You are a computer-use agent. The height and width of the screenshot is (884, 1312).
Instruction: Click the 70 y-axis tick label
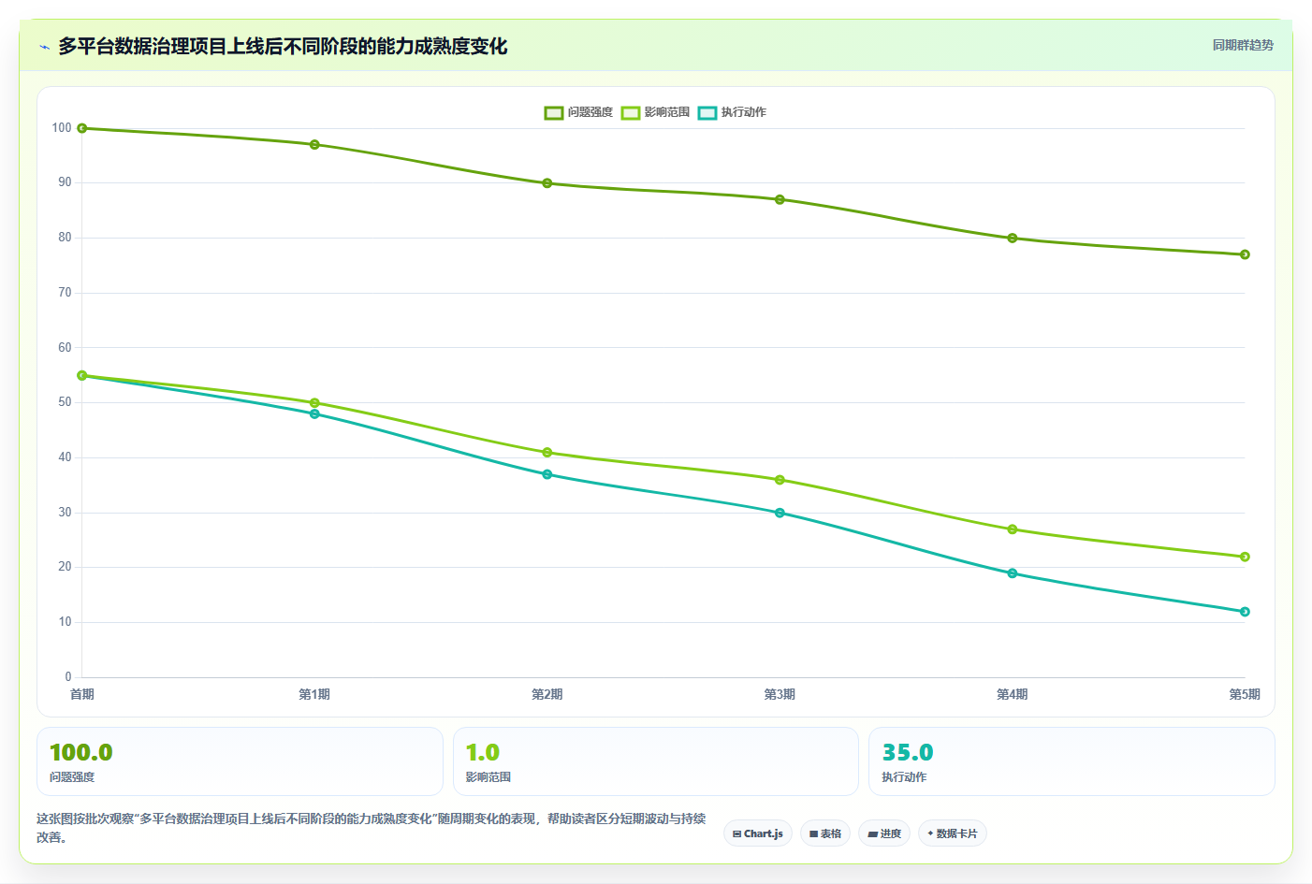[x=65, y=293]
